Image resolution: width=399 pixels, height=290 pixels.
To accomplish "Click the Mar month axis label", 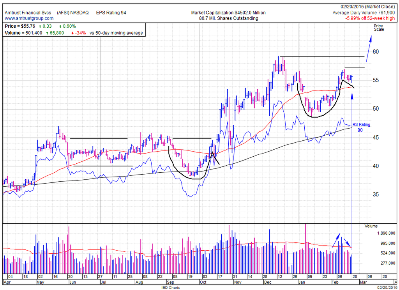I will click(363, 282).
